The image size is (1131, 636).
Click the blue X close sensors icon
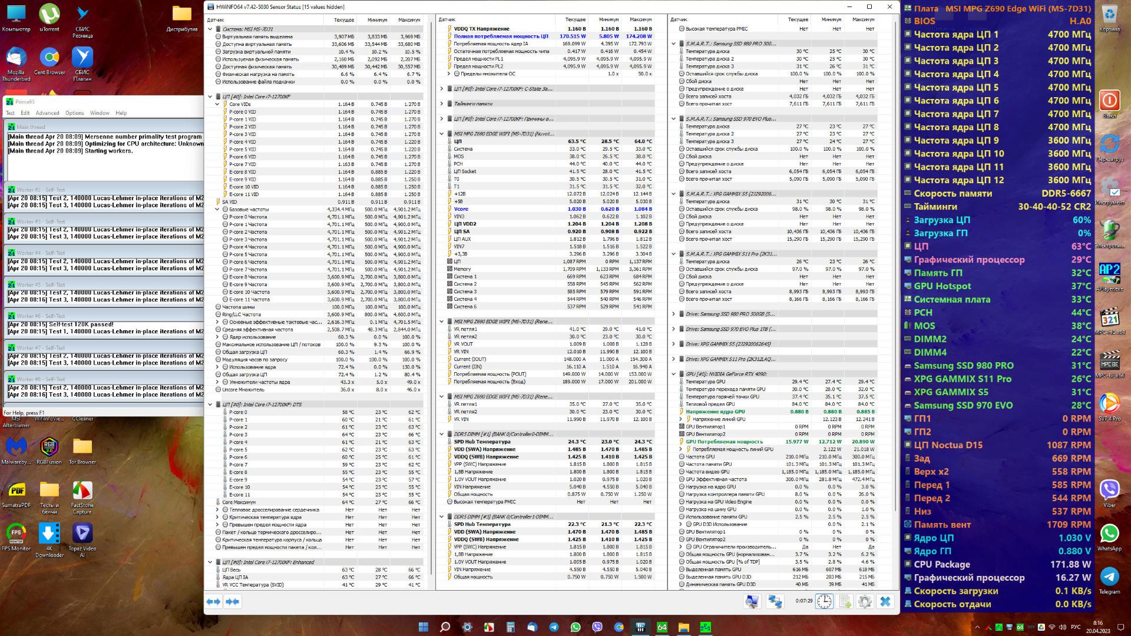[885, 601]
